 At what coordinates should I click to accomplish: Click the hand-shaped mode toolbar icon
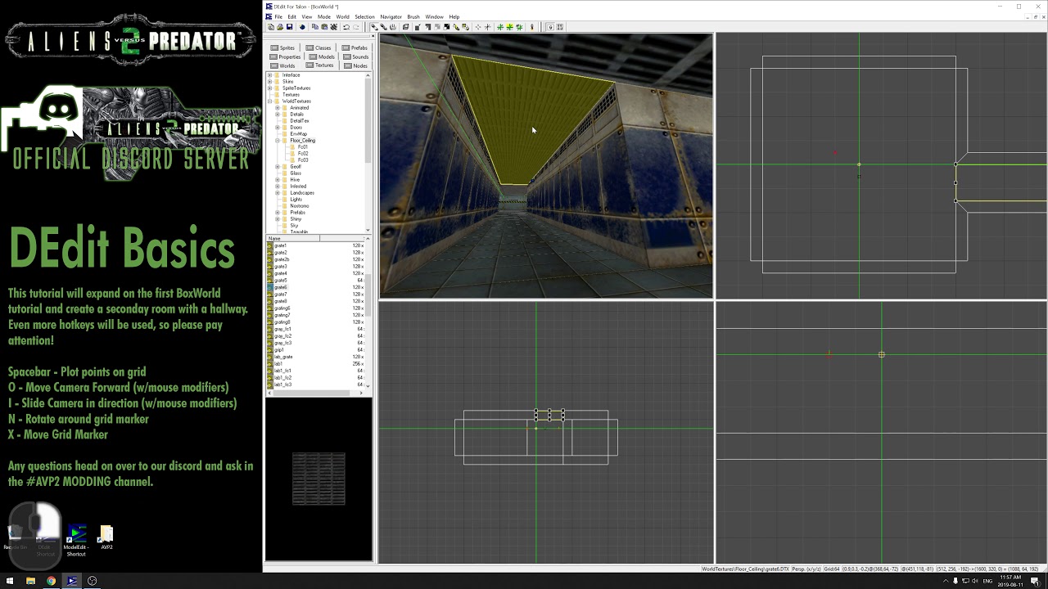393,27
